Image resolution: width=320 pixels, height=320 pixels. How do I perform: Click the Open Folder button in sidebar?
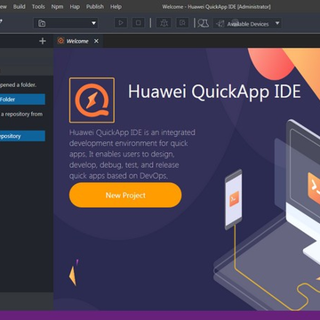click(22, 100)
